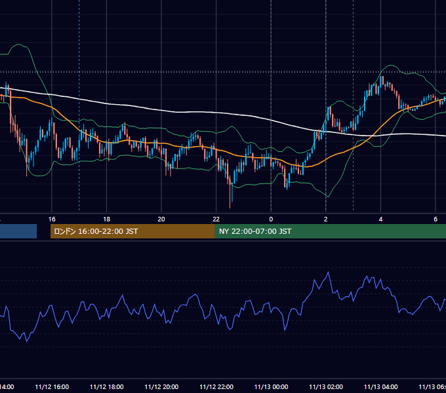Click the "11/13 00:00" date label
446x393 pixels.
tap(271, 386)
